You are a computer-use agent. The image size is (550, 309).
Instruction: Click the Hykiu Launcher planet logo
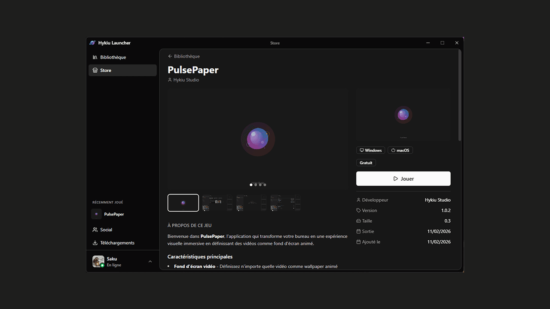tap(92, 43)
